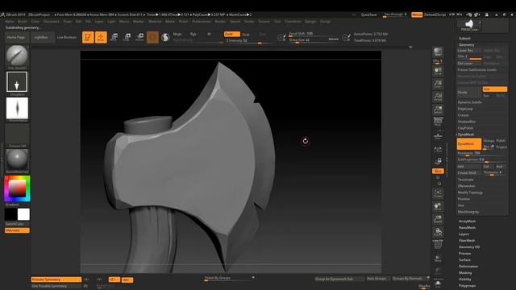516x290 pixels.
Task: Activate the Move transform icon
Action: pos(114,37)
